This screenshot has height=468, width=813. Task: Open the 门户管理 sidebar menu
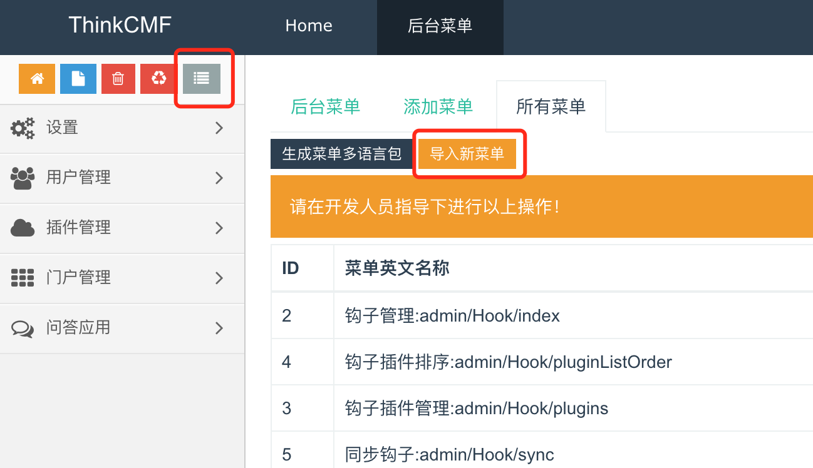[x=122, y=278]
